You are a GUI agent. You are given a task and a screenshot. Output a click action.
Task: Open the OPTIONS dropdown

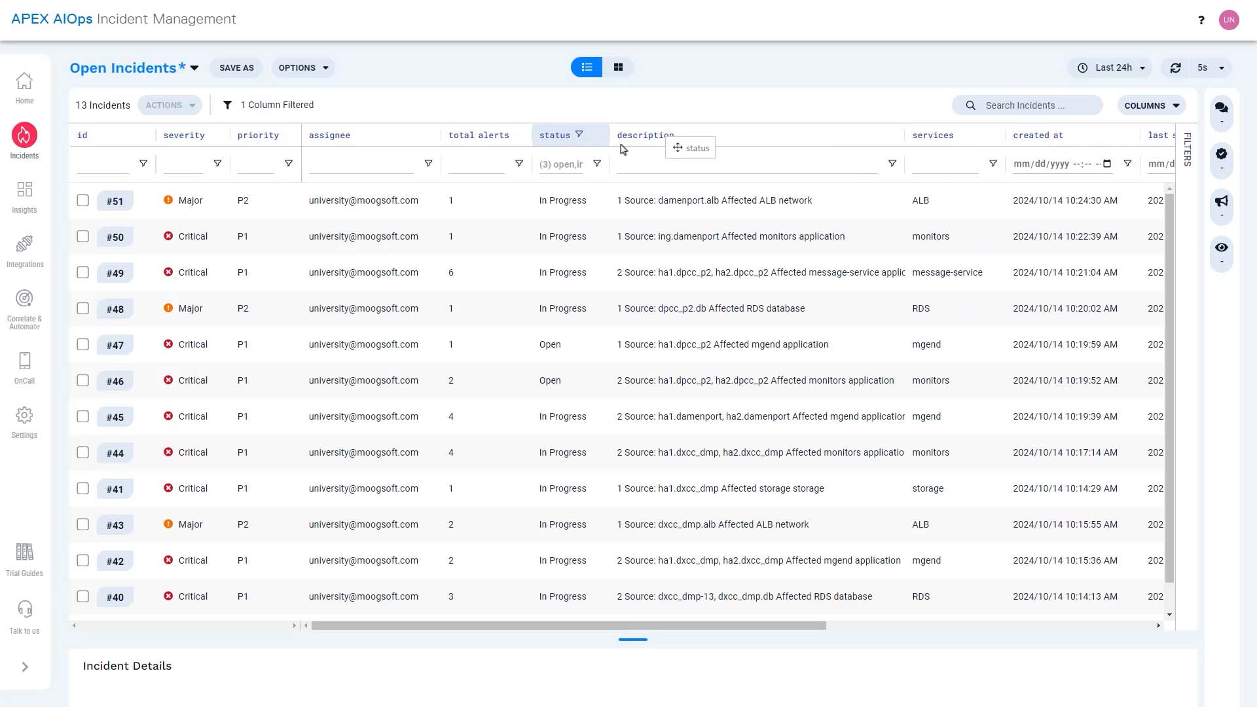coord(303,68)
